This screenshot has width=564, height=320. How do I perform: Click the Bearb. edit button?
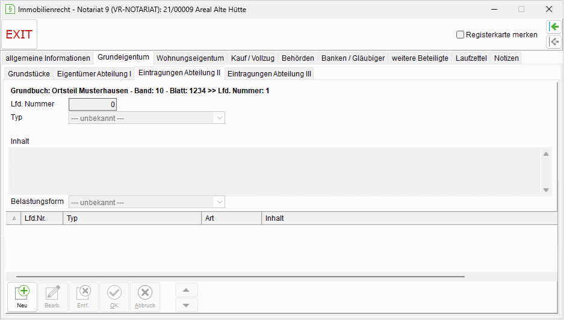point(52,297)
